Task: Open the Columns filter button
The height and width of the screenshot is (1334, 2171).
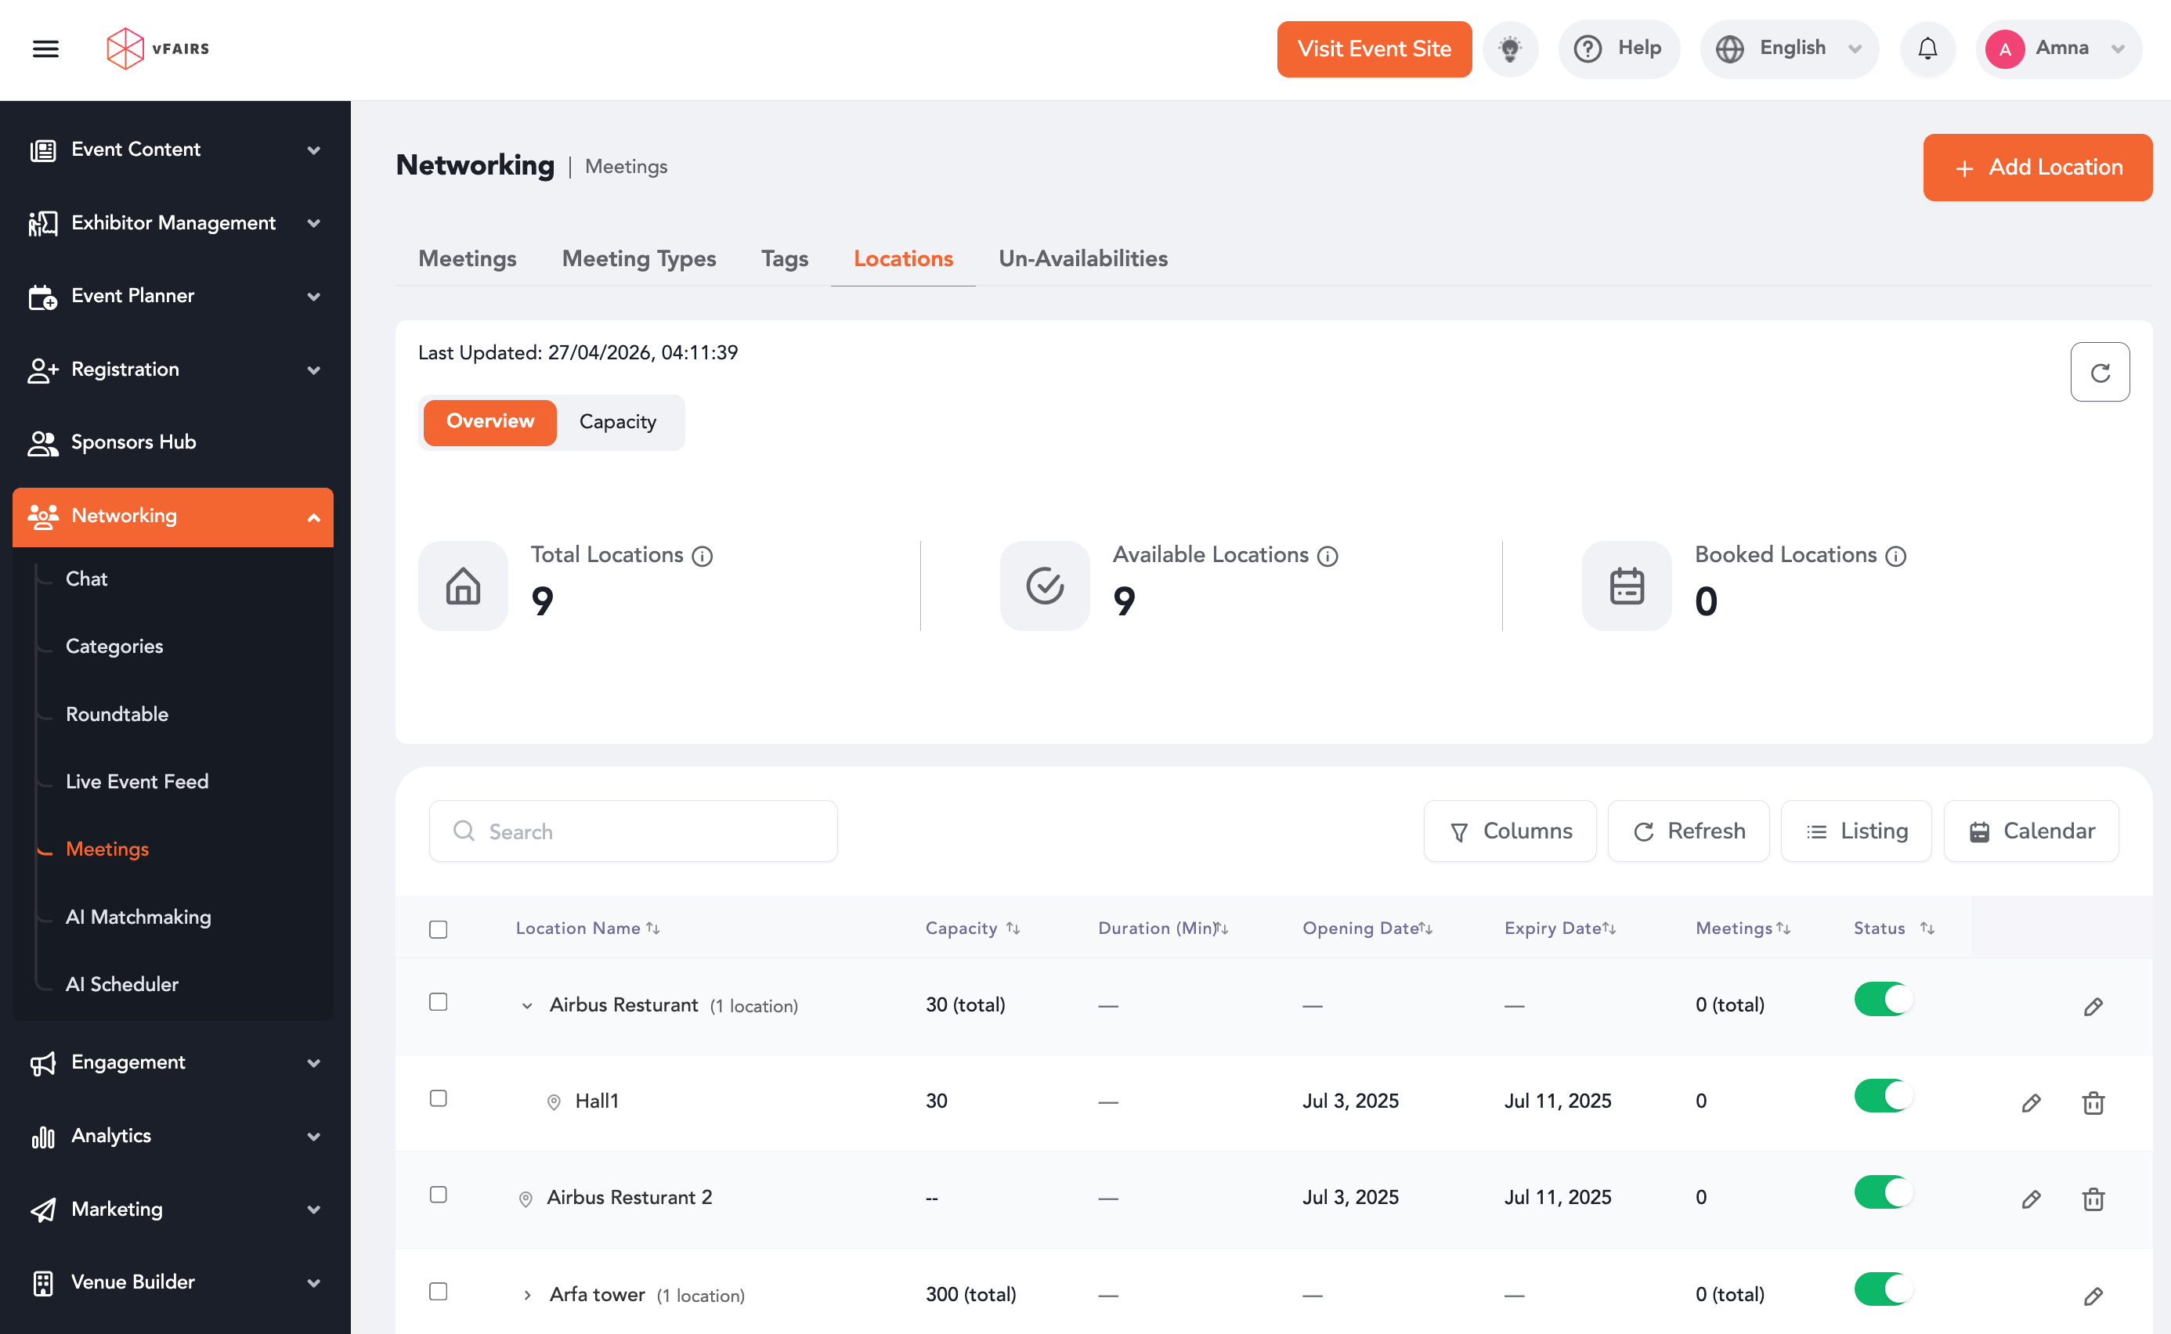Action: point(1510,831)
